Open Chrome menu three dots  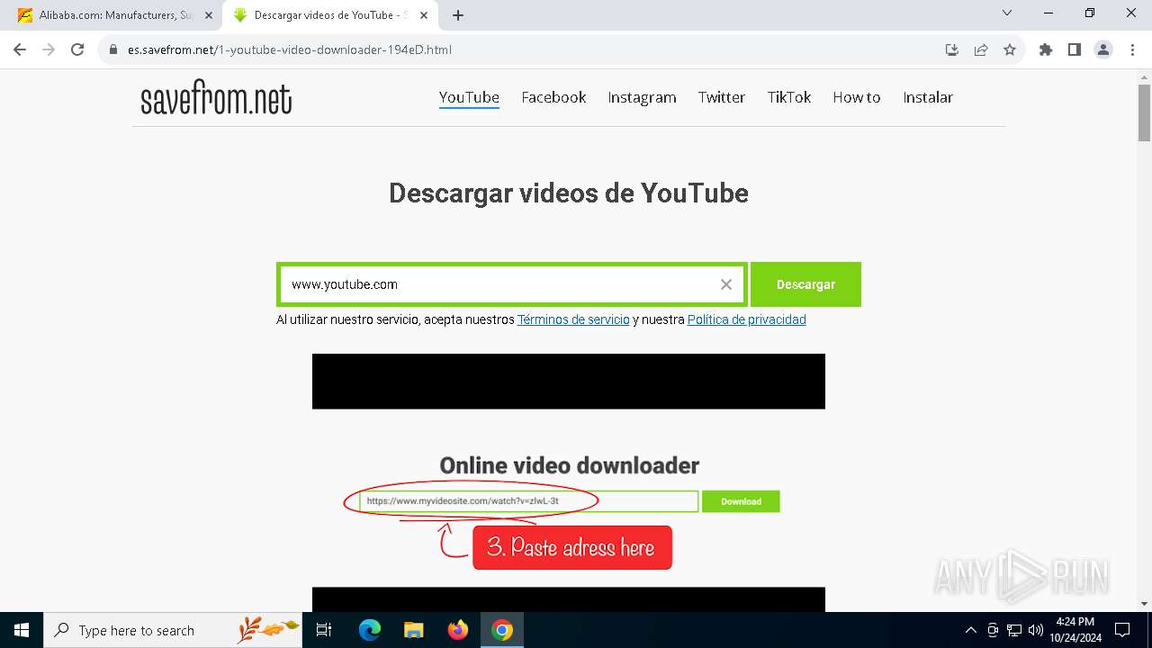click(1131, 49)
